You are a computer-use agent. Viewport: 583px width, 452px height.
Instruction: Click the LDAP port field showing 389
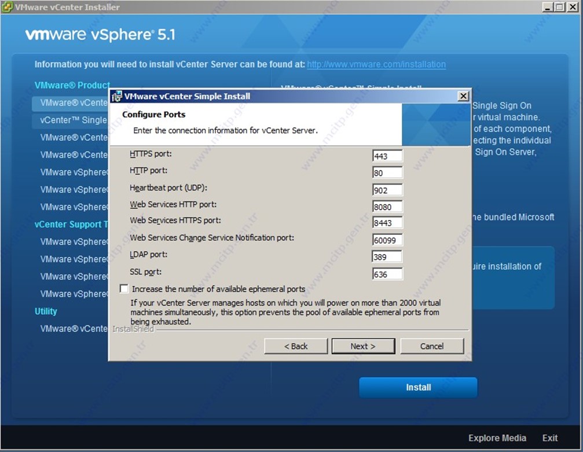pos(387,257)
